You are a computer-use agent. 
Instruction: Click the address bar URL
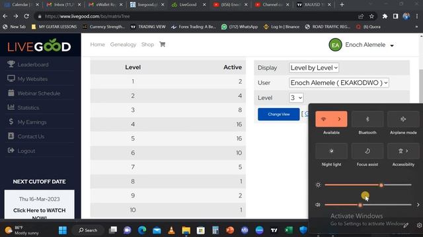[x=87, y=16]
